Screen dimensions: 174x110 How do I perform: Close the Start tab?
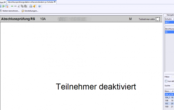point(5,2)
